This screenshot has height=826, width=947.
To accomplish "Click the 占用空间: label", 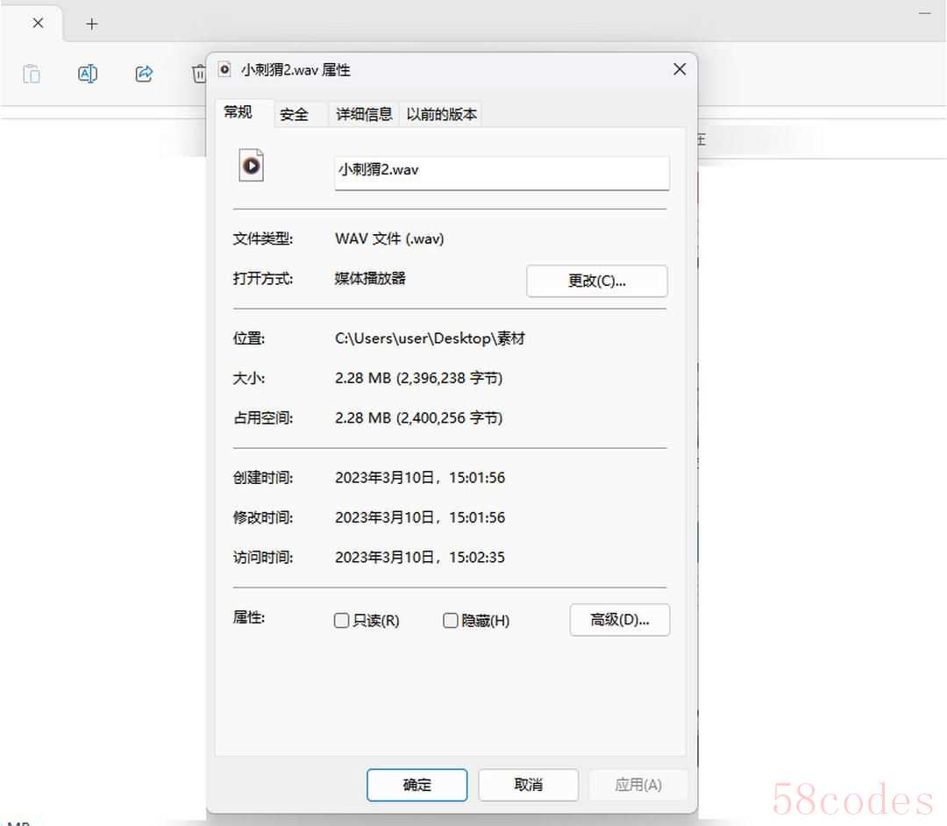I will [263, 418].
